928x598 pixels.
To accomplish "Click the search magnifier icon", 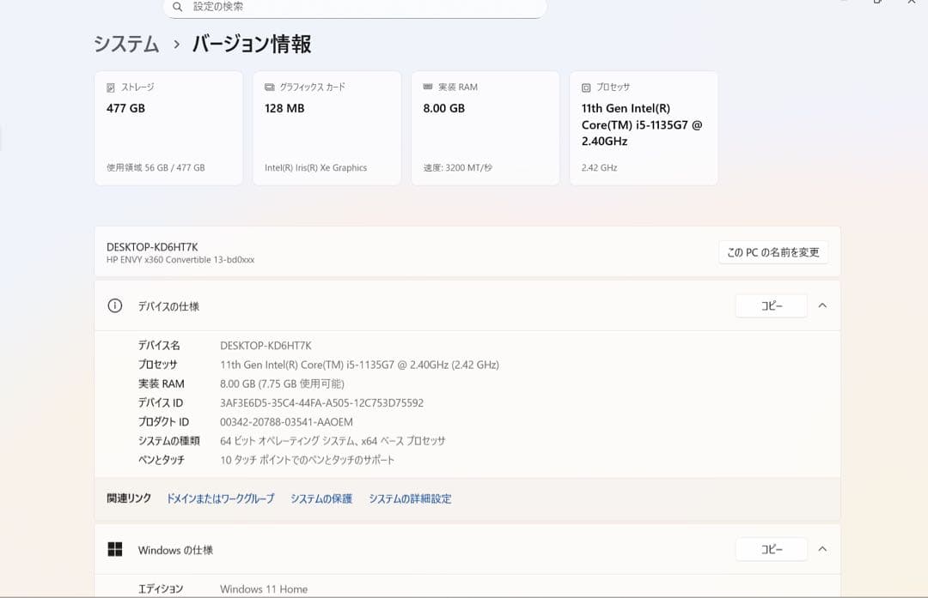I will pyautogui.click(x=177, y=7).
